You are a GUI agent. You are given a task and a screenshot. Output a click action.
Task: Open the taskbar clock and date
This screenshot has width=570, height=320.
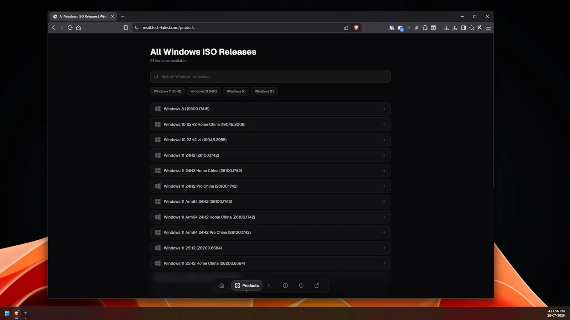[x=556, y=313]
